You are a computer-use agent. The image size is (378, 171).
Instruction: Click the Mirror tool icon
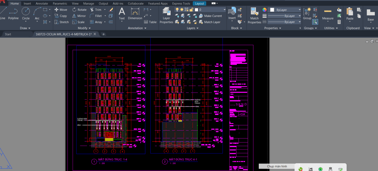(74, 16)
